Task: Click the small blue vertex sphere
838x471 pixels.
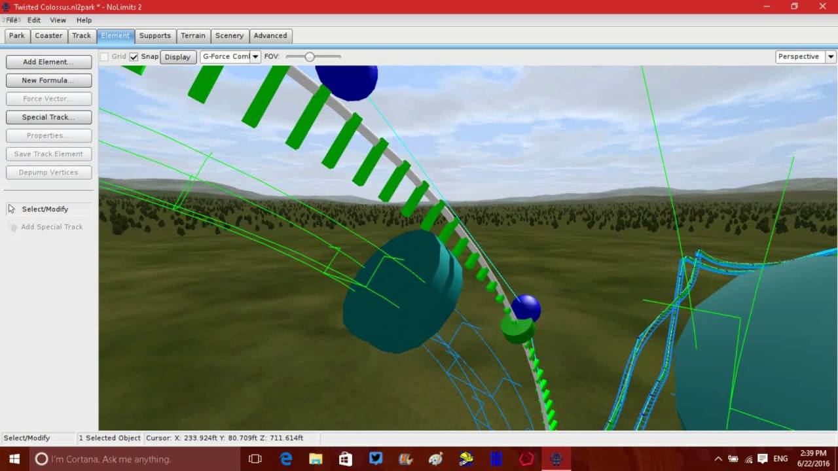Action: (x=526, y=308)
